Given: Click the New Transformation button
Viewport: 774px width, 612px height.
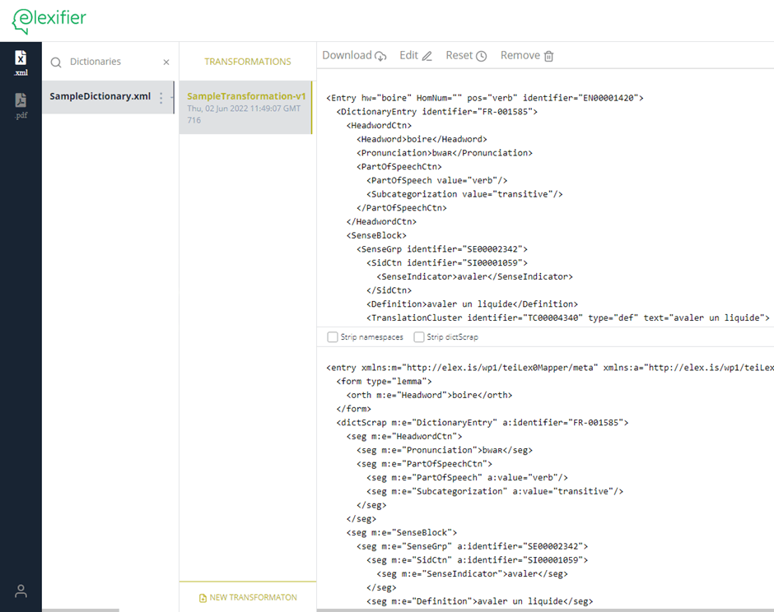Looking at the screenshot, I should (248, 597).
